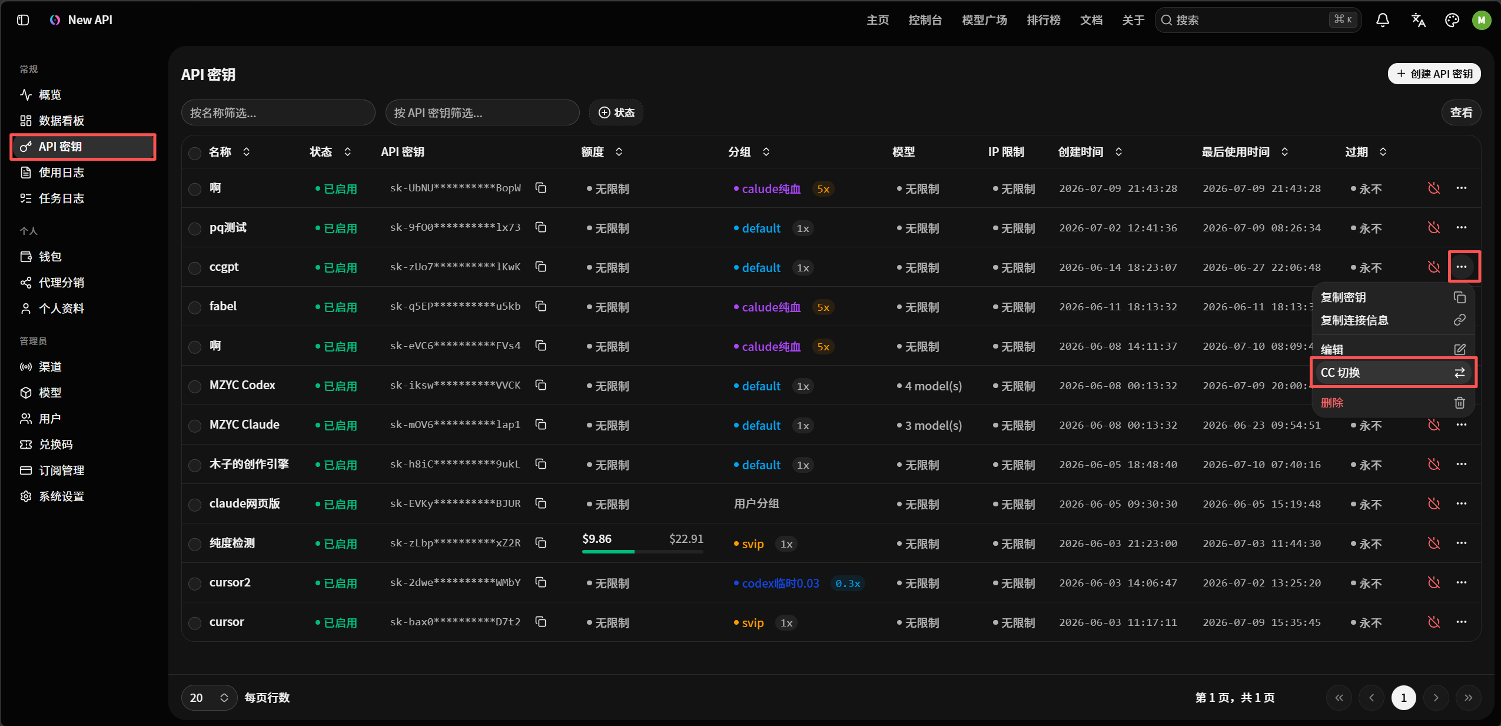Open 控制台 in the top navigation
Image resolution: width=1501 pixels, height=726 pixels.
925,20
